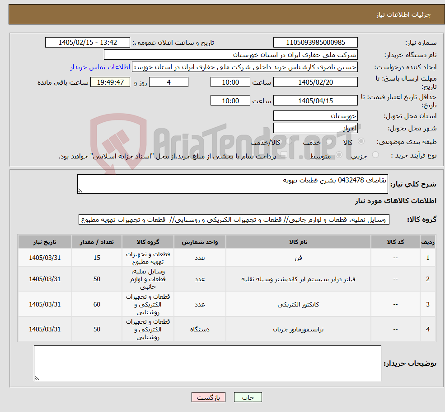Click quantity 15 in the فن row
The height and width of the screenshot is (412, 445).
[97, 258]
